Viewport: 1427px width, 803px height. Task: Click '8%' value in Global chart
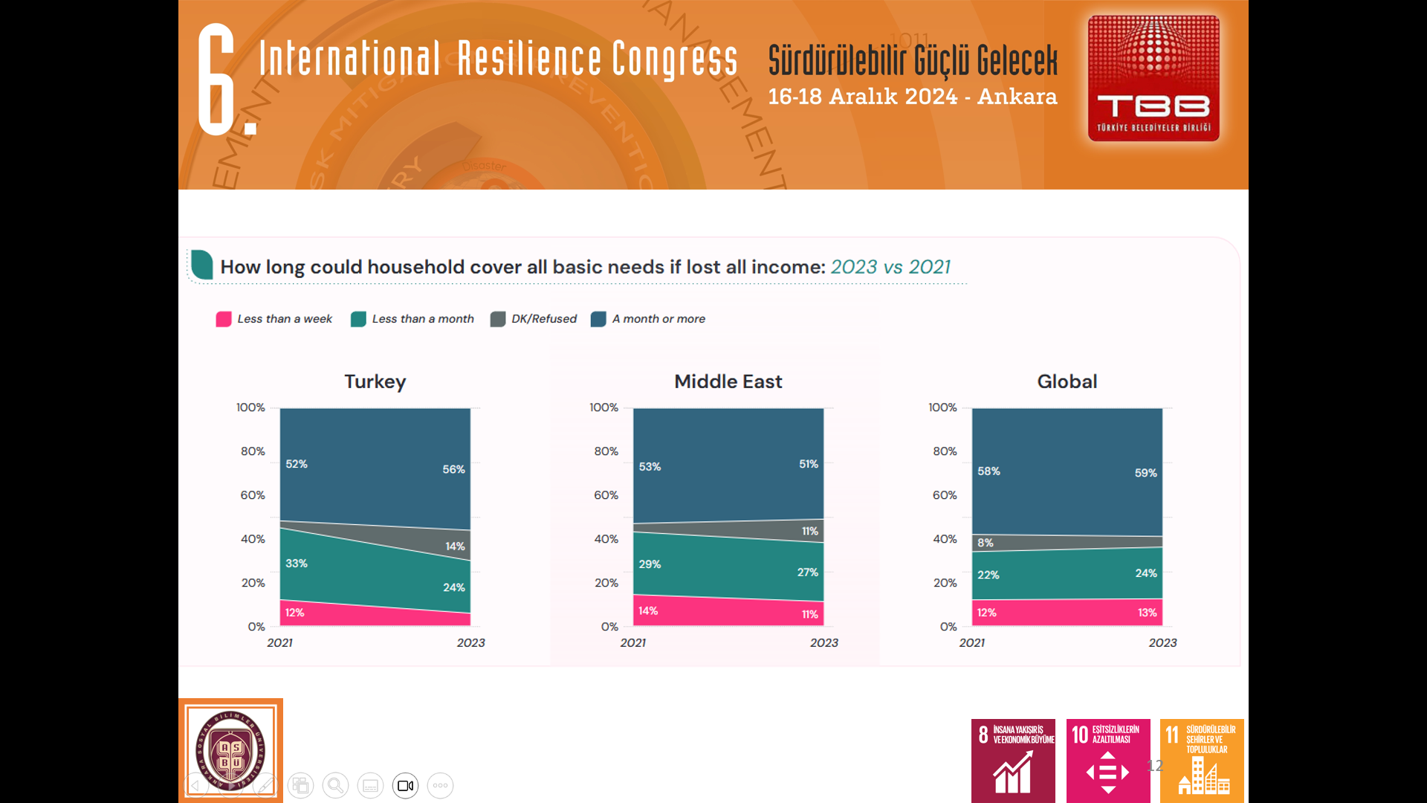pos(986,543)
